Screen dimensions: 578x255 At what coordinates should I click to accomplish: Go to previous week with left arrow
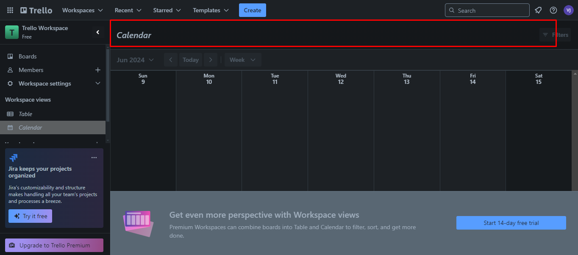[171, 60]
